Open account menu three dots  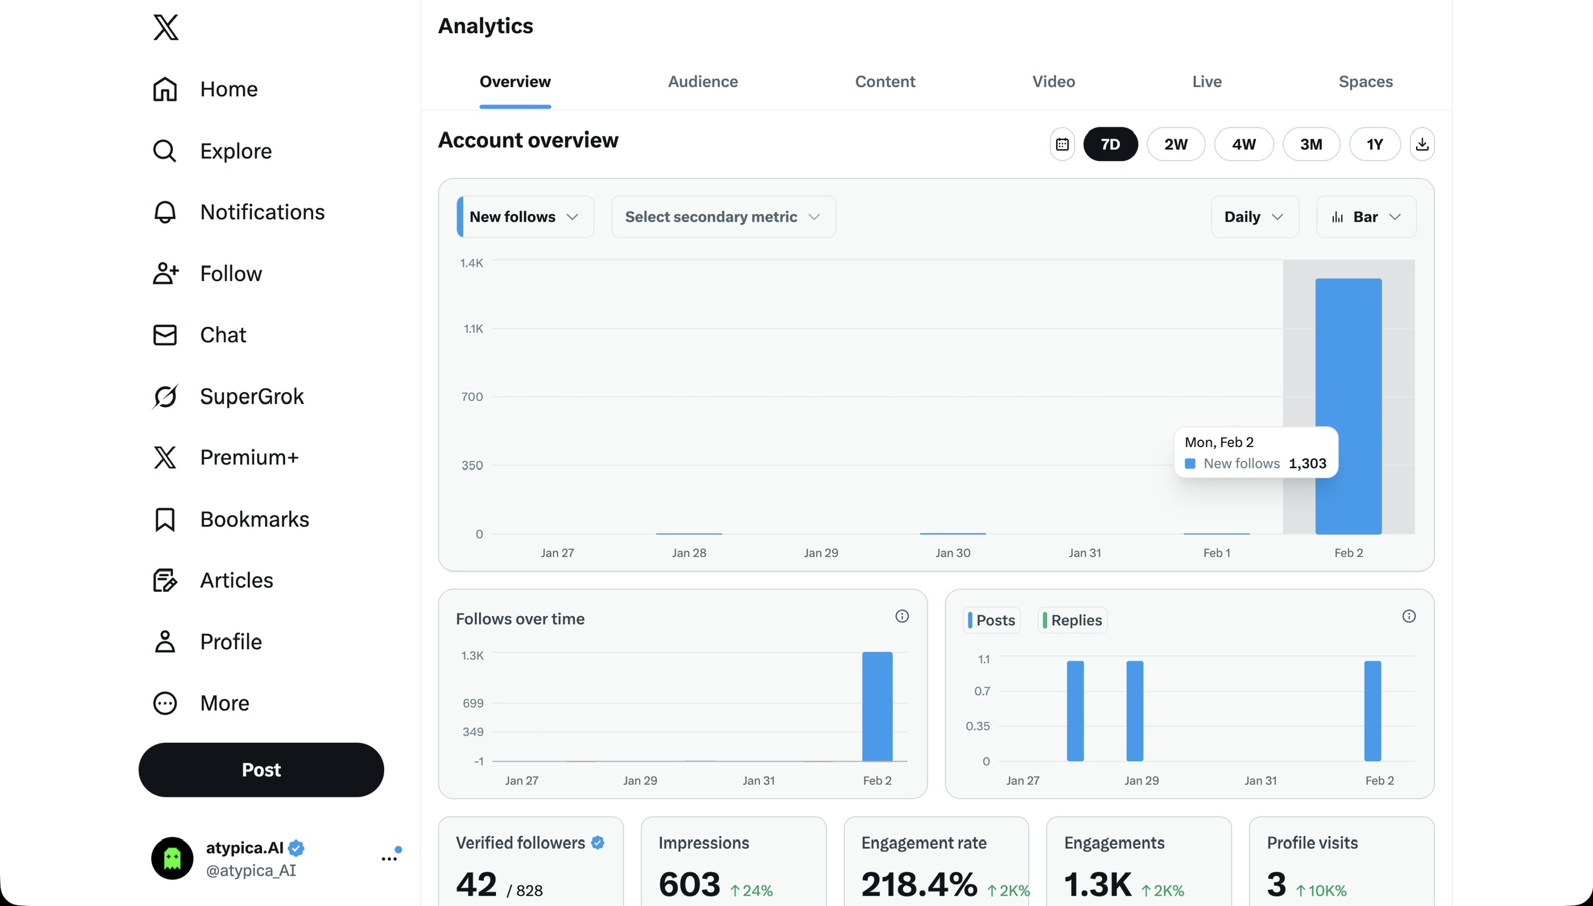click(x=390, y=858)
